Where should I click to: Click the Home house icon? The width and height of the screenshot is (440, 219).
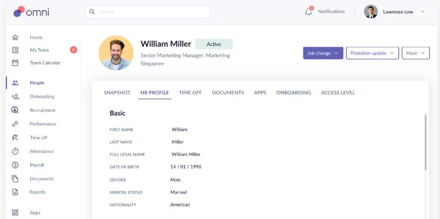point(15,37)
